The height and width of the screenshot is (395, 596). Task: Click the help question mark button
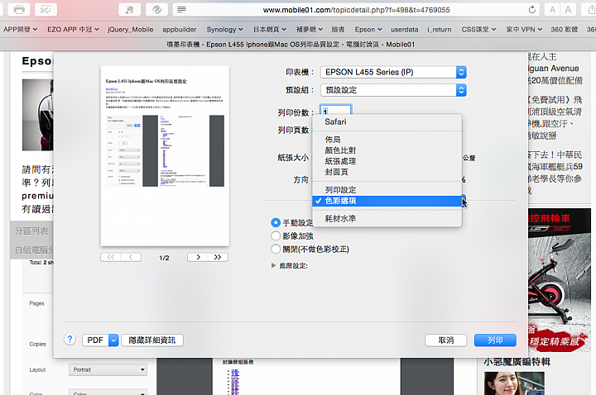(70, 340)
